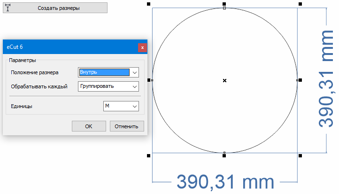
Task: Click the bottom-center selection handle
Action: (x=224, y=155)
